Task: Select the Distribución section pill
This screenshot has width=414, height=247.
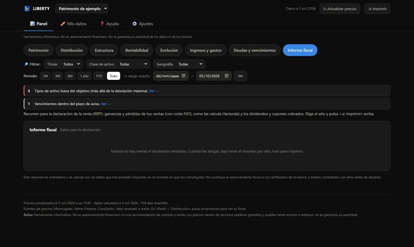Action: tap(72, 50)
